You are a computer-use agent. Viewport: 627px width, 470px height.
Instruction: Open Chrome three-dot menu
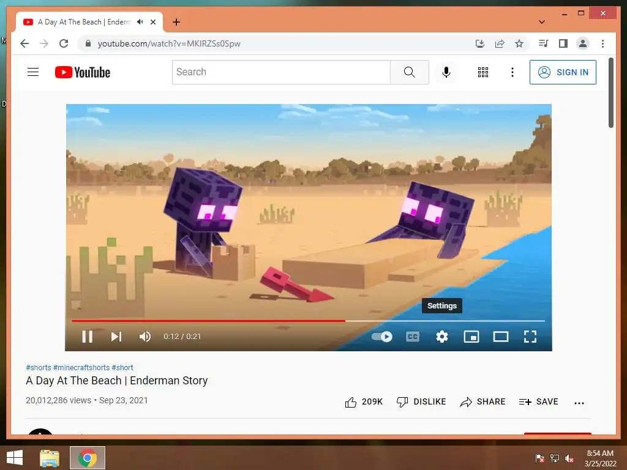(603, 43)
